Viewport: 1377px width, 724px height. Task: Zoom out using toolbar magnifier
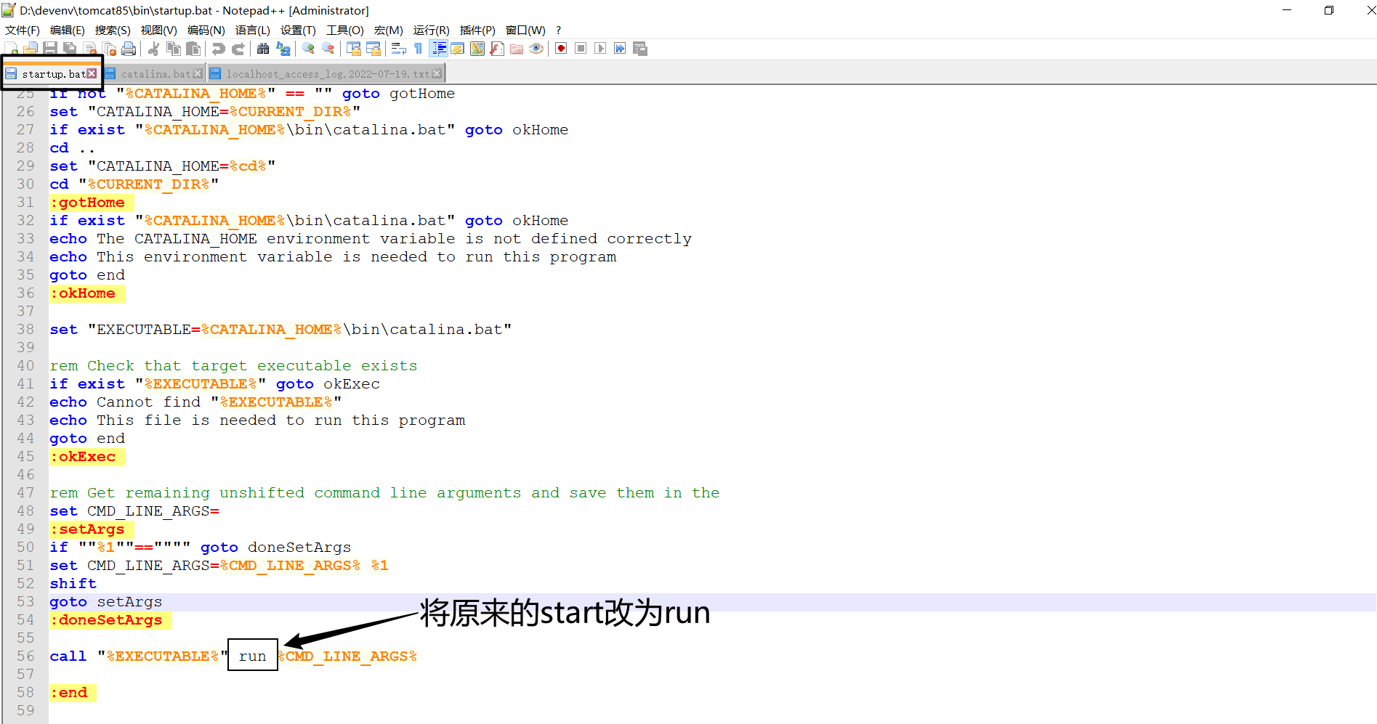[328, 49]
